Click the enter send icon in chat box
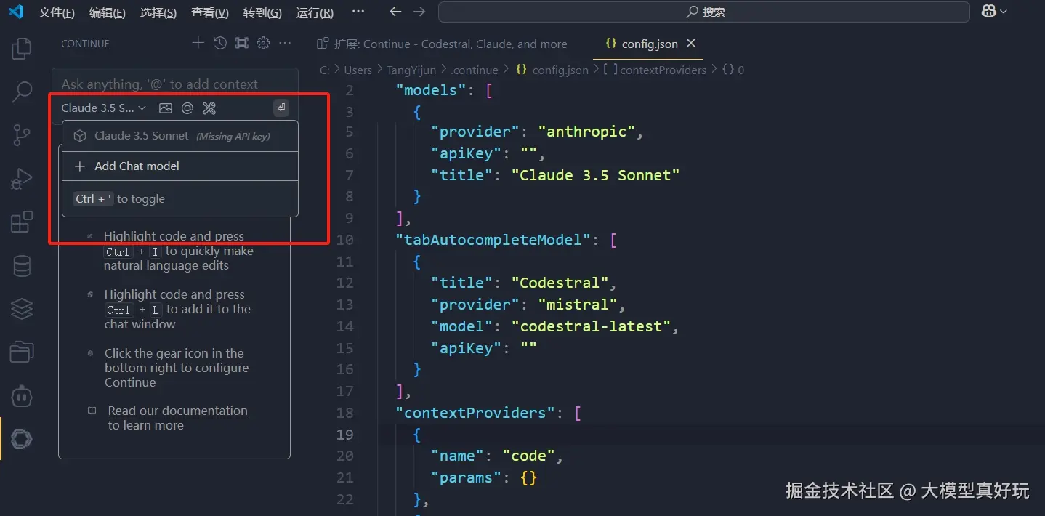 tap(281, 108)
